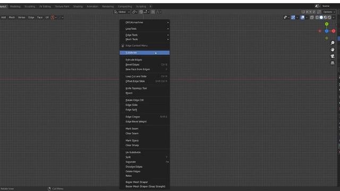Viewport: 340px width, 191px height.
Task: Click Mark Seam in the edge menu
Action: 144,128
